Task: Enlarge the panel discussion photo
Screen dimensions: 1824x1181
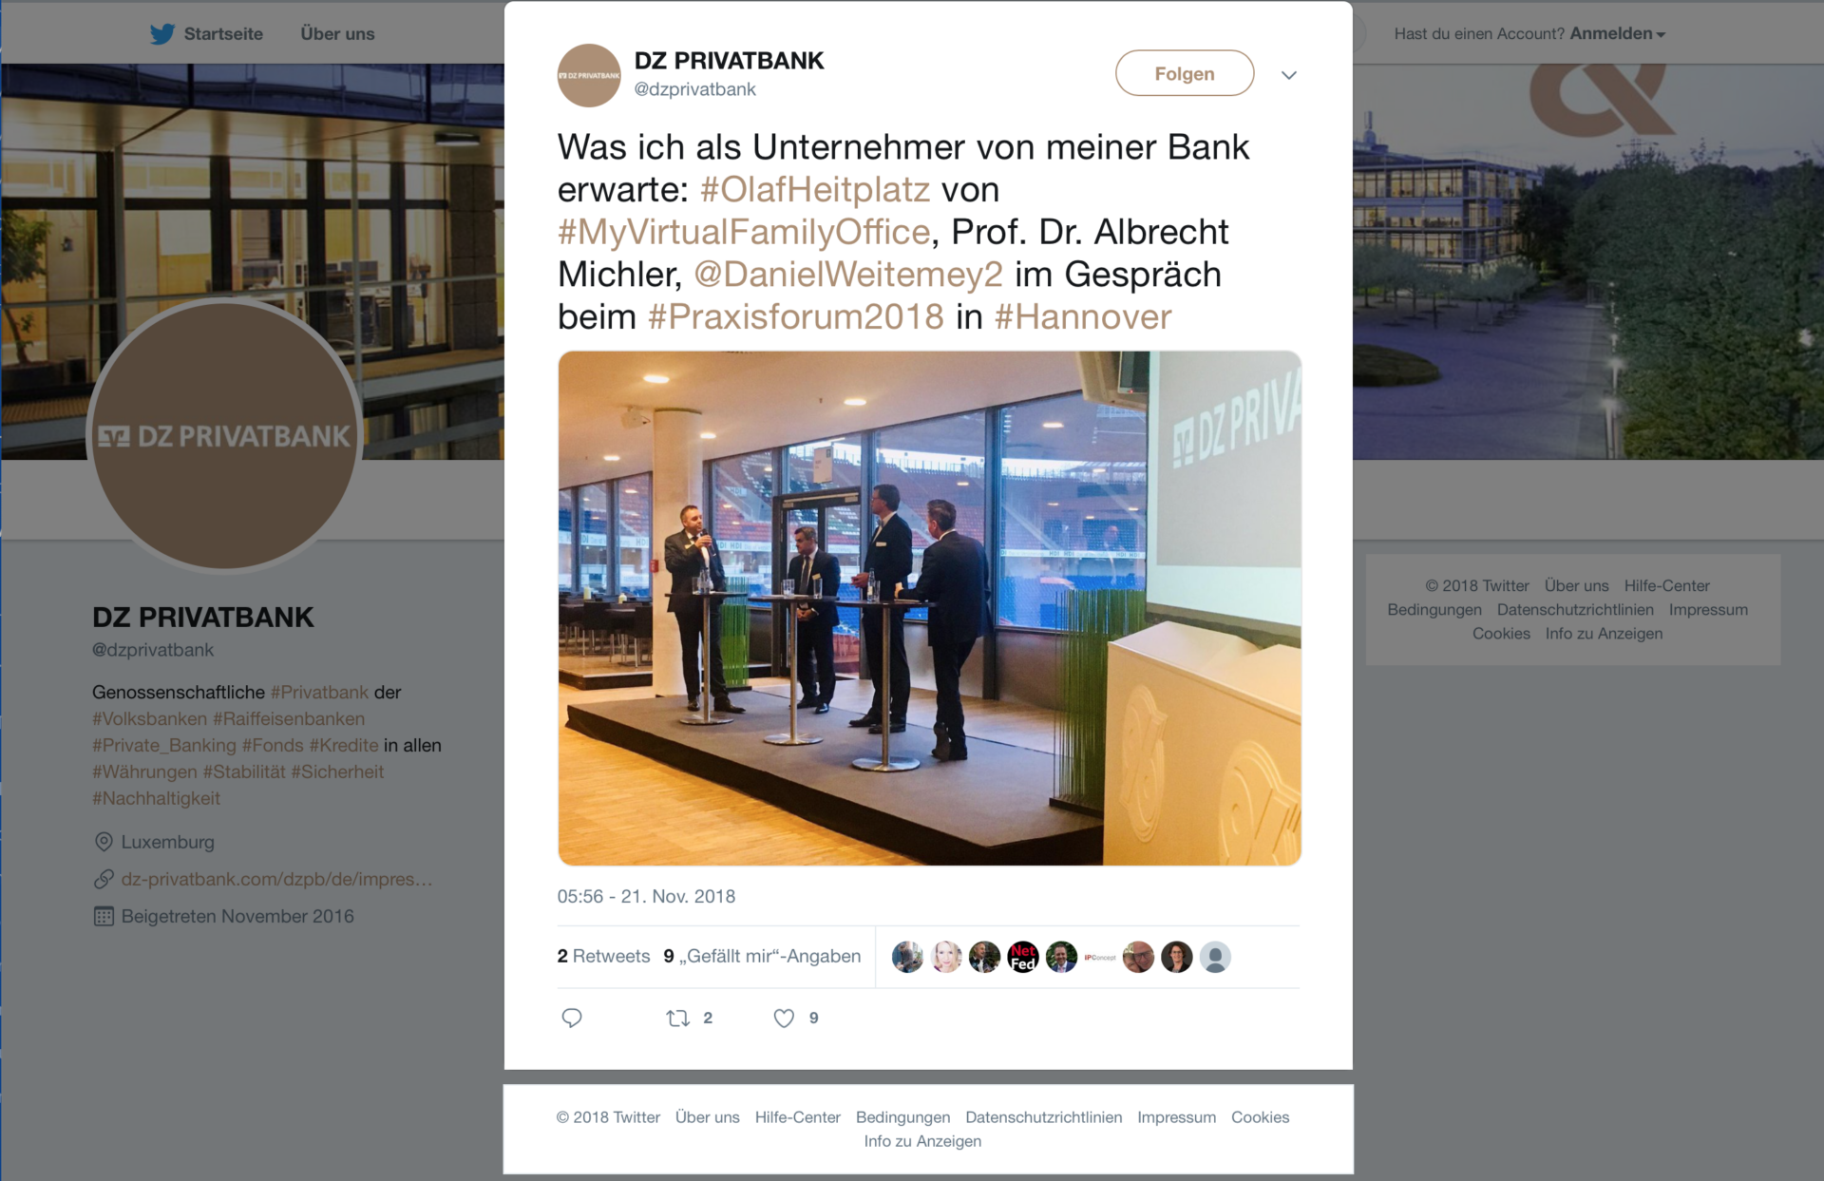Action: pyautogui.click(x=929, y=608)
